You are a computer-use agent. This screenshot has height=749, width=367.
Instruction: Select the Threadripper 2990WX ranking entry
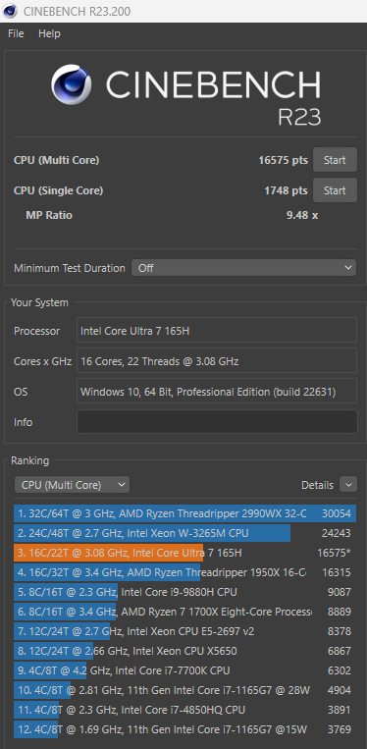184,514
